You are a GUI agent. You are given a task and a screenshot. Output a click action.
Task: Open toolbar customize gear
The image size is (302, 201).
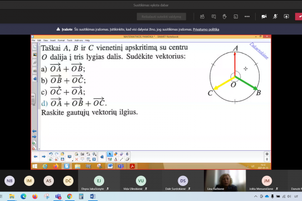(267, 154)
